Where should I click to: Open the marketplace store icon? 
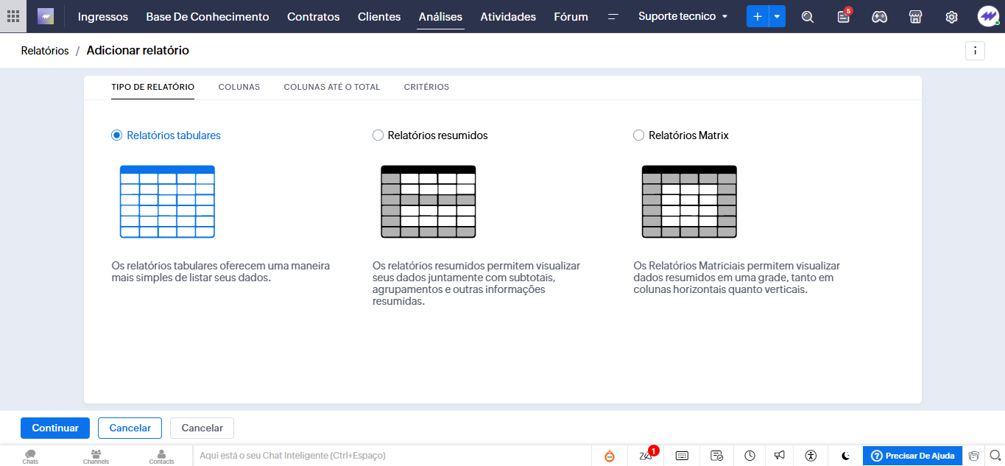pyautogui.click(x=915, y=17)
